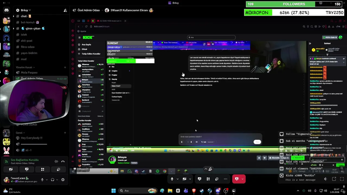The width and height of the screenshot is (347, 195).
Task: Open the Windows Start menu
Action: click(113, 191)
